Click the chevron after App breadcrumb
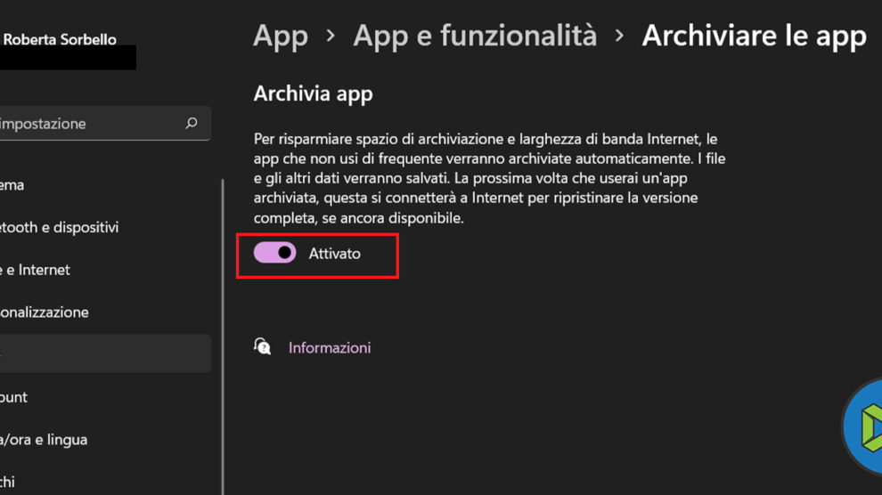This screenshot has height=495, width=882. coord(331,37)
